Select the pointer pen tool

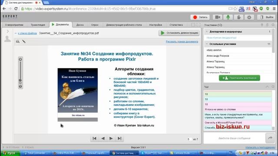[24, 42]
